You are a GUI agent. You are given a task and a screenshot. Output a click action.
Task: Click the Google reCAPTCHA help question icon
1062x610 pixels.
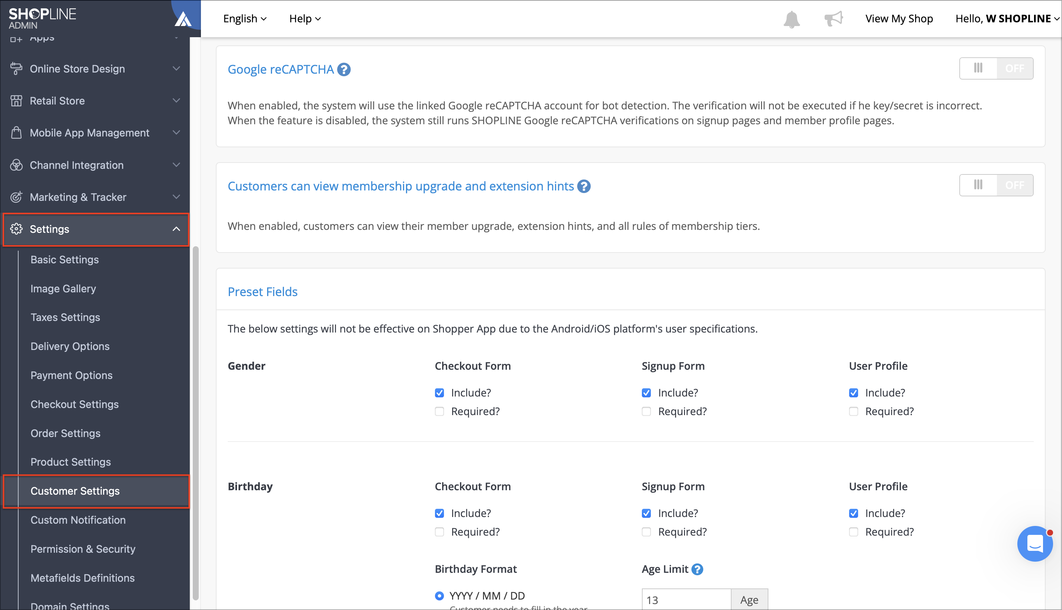click(344, 70)
